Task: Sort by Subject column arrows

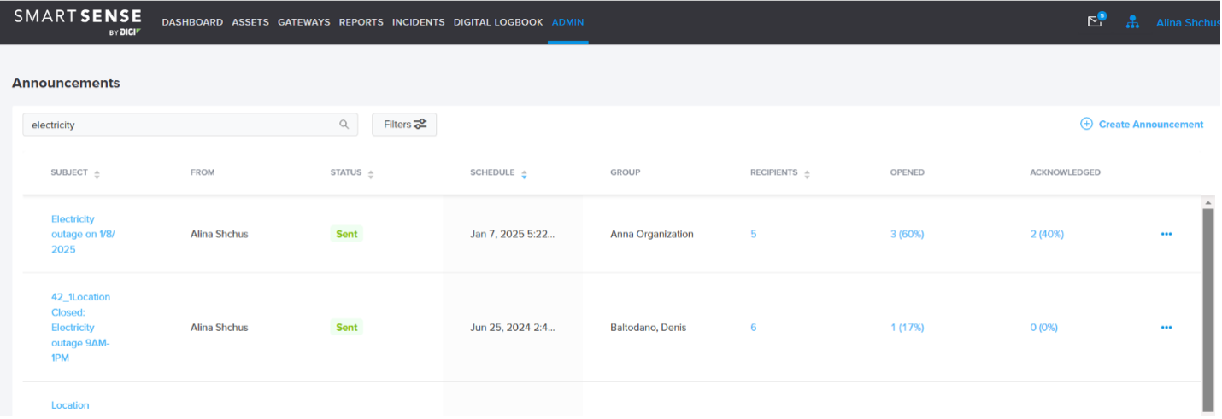Action: 97,174
